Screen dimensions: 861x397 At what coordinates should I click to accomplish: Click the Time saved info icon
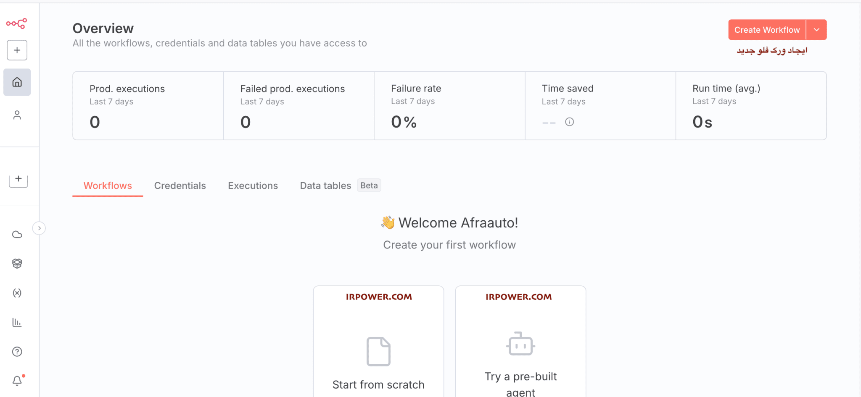pyautogui.click(x=569, y=122)
